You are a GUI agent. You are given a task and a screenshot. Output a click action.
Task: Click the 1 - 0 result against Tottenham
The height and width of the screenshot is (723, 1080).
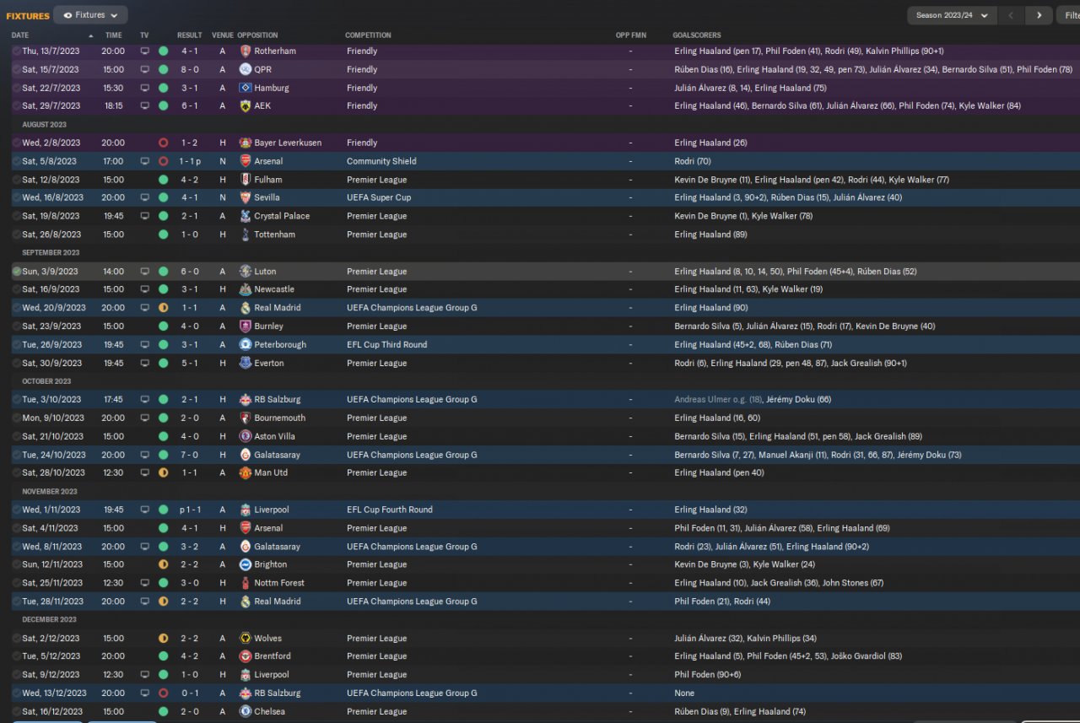(x=190, y=235)
